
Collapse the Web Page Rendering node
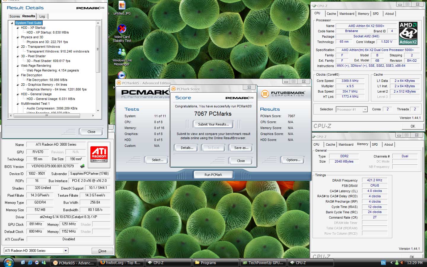17,66
